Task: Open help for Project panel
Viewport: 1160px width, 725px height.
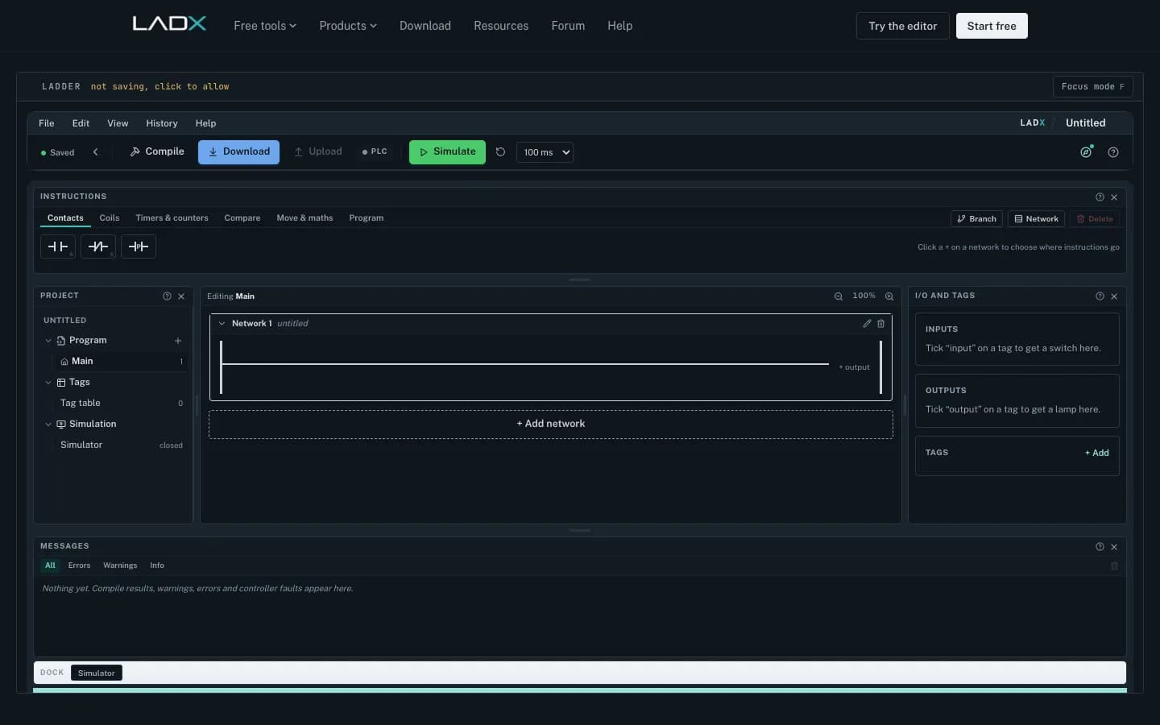Action: pyautogui.click(x=167, y=296)
